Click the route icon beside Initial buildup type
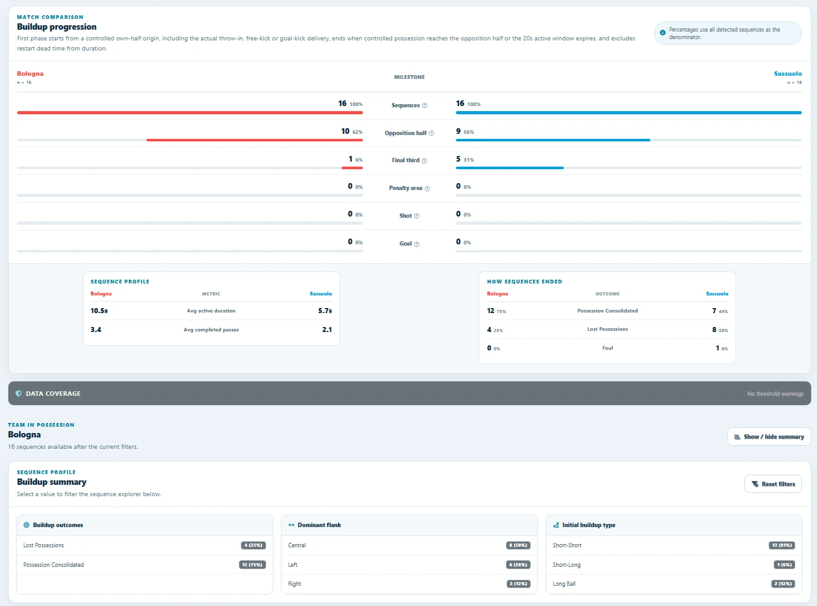817x606 pixels. [556, 525]
